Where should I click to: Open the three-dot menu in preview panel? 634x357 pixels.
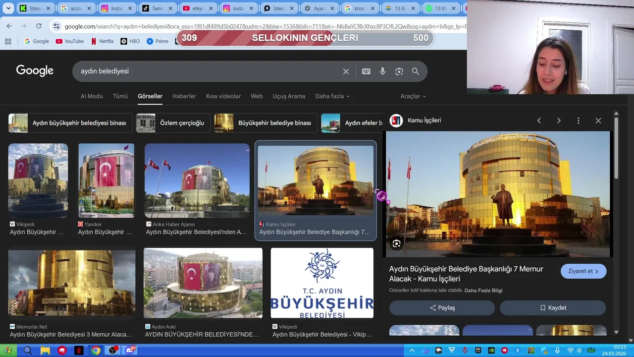[x=579, y=120]
